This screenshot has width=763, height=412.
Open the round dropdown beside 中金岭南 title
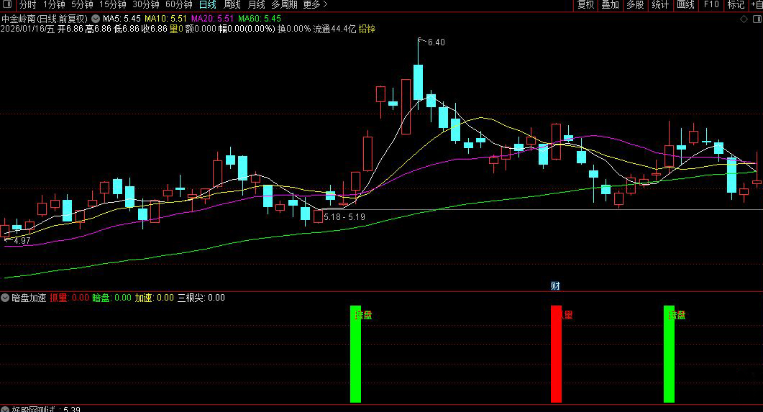[96, 19]
